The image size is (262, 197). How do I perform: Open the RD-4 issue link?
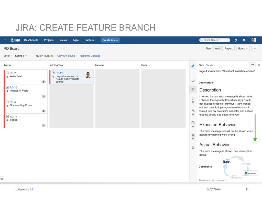tap(13, 102)
